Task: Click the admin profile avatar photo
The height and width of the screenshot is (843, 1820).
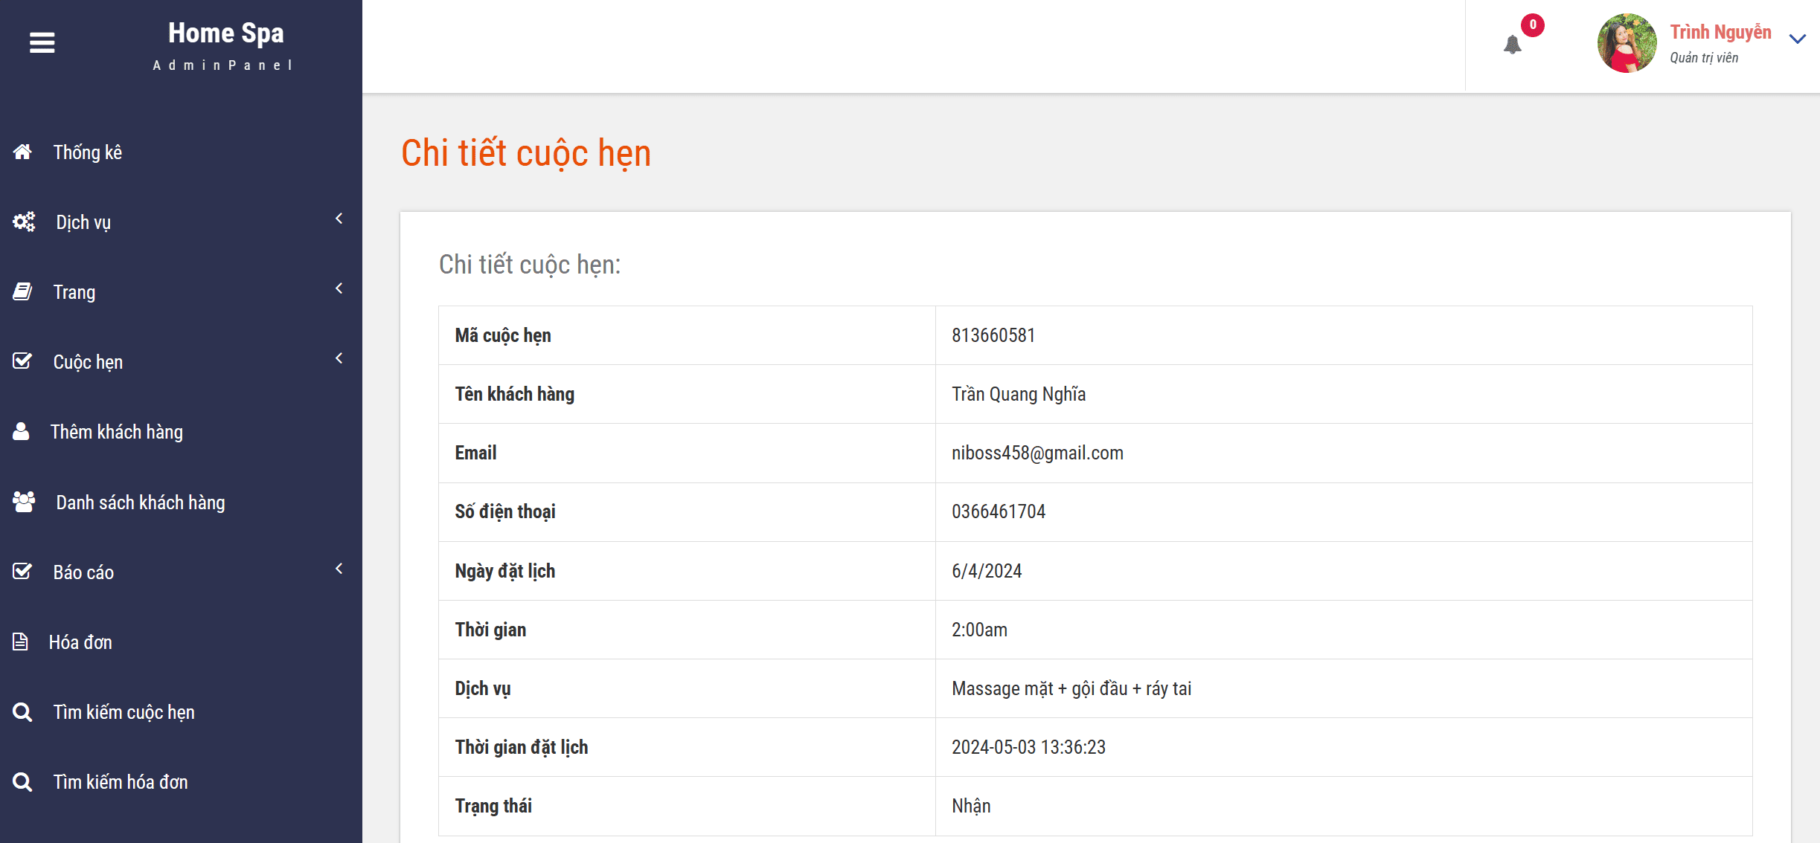Action: [1627, 43]
